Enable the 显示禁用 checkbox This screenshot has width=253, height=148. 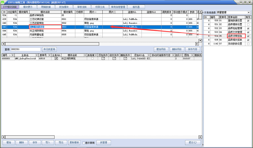pyautogui.click(x=84, y=143)
